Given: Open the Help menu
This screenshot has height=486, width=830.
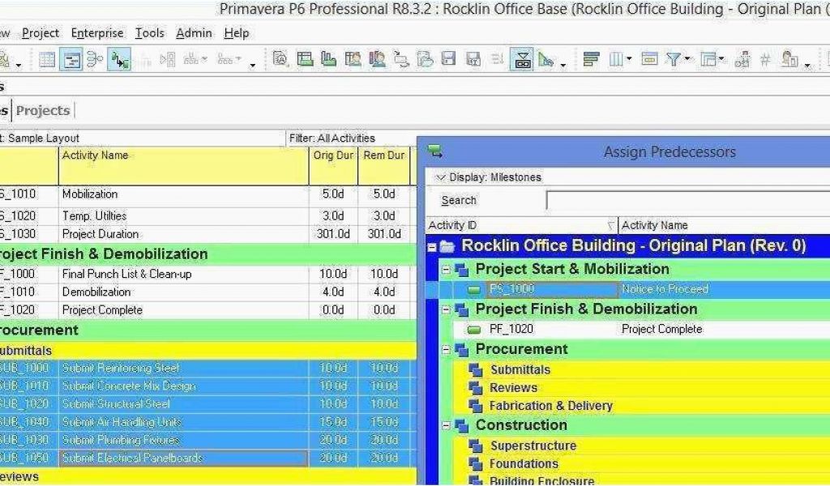Looking at the screenshot, I should 236,32.
